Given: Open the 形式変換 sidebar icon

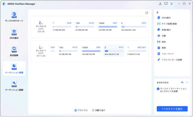Looking at the screenshot, I should pos(14,49).
